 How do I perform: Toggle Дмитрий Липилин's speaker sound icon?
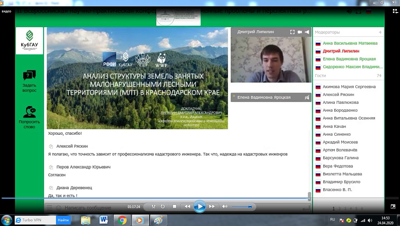(x=307, y=32)
